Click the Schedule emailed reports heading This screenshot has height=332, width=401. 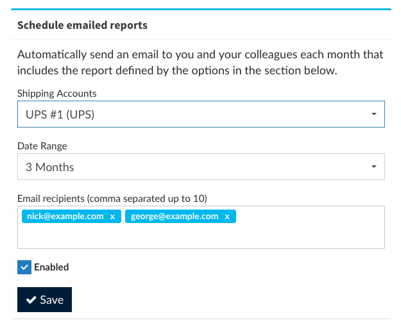tap(82, 26)
